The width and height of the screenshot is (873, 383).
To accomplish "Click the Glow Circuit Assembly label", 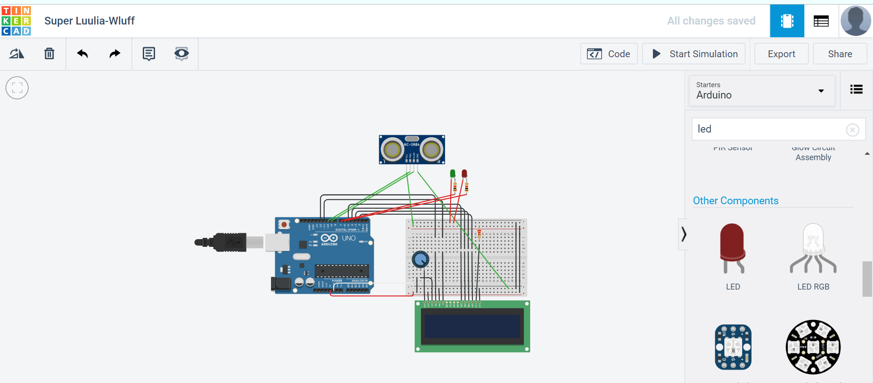I will (813, 153).
